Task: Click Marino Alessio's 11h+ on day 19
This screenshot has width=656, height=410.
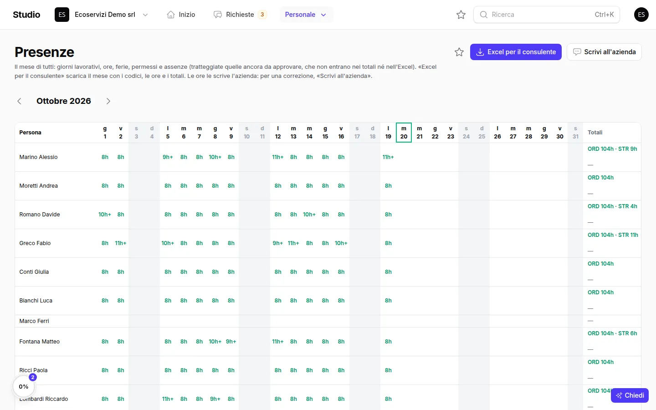Action: [x=388, y=157]
